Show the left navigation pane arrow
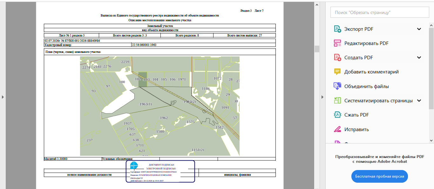 point(3,97)
